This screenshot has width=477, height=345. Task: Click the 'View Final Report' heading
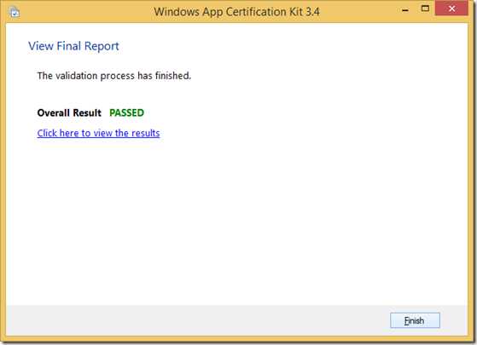point(73,46)
